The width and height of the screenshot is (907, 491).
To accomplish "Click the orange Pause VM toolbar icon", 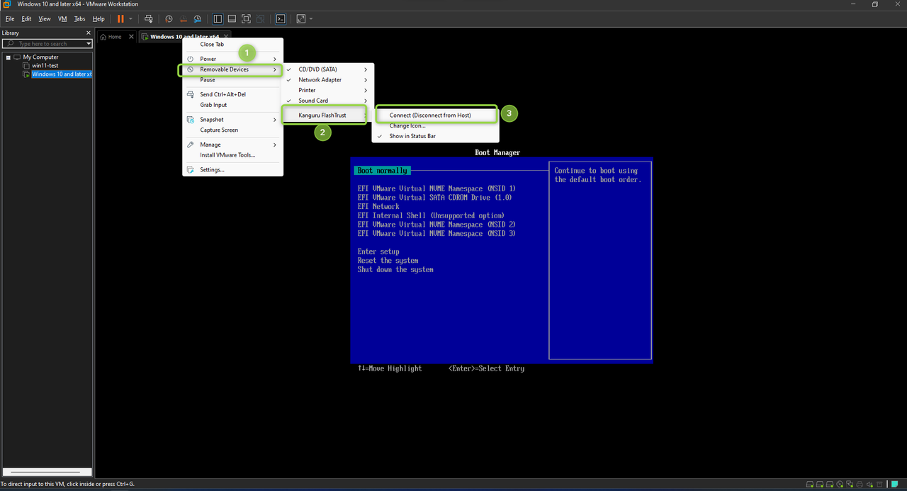I will 120,18.
